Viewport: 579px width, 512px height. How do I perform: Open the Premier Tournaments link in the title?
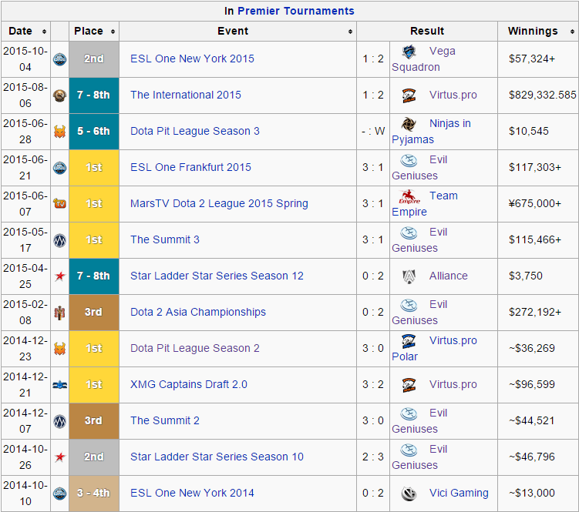pos(295,11)
